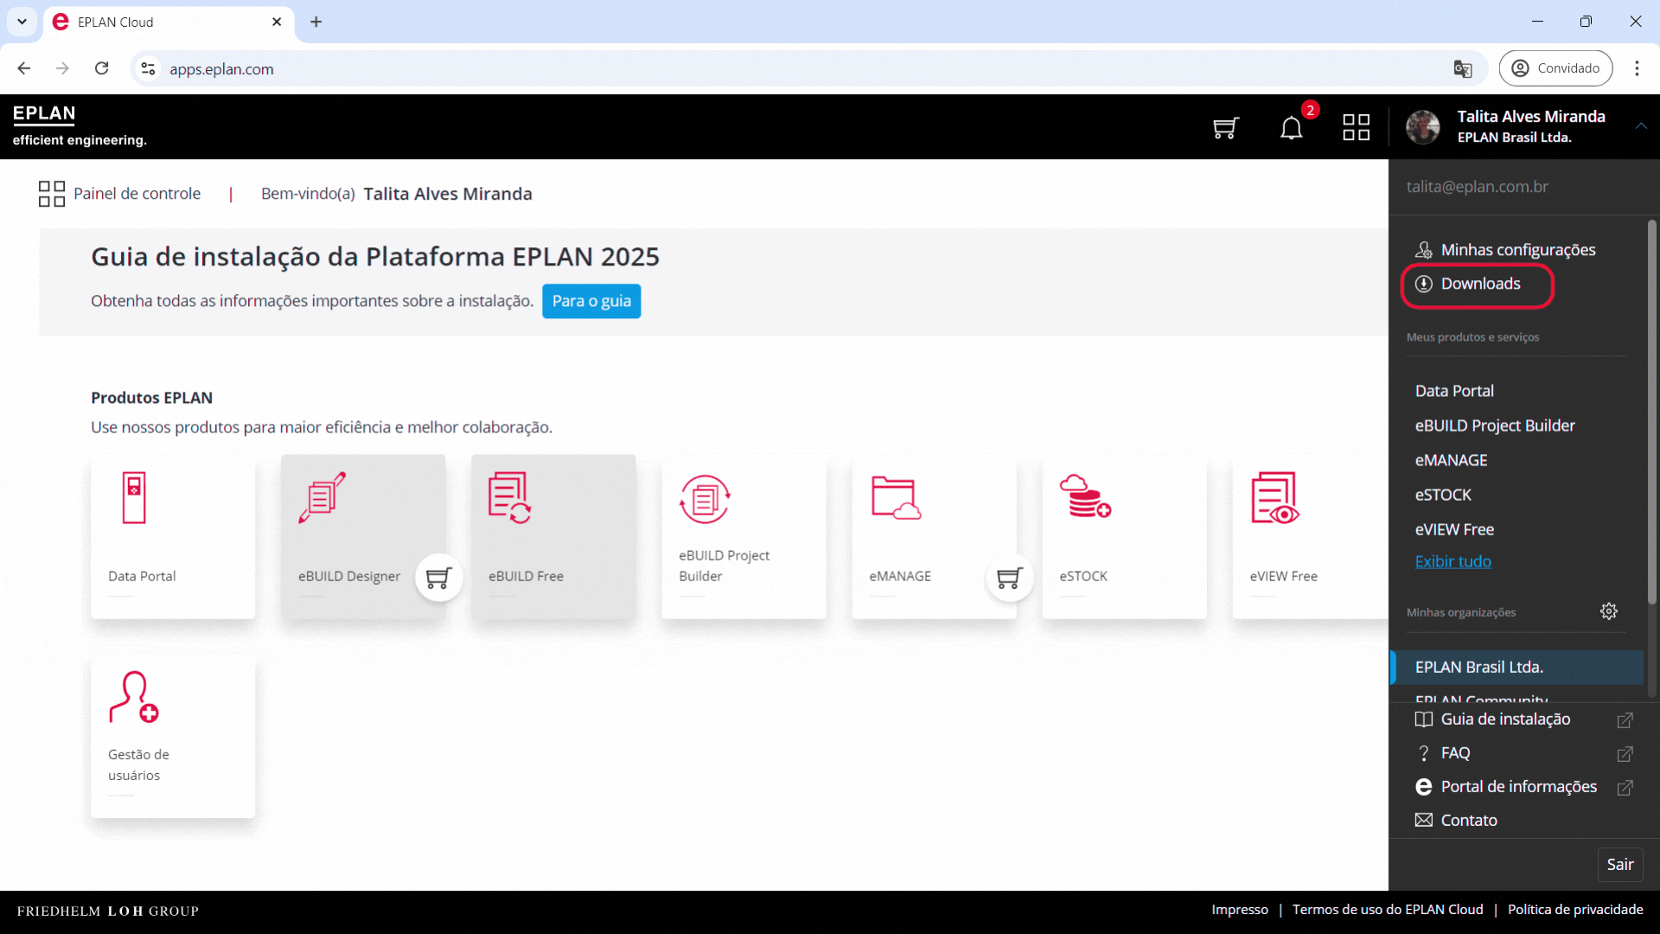Click organizations settings gear icon

(1608, 611)
